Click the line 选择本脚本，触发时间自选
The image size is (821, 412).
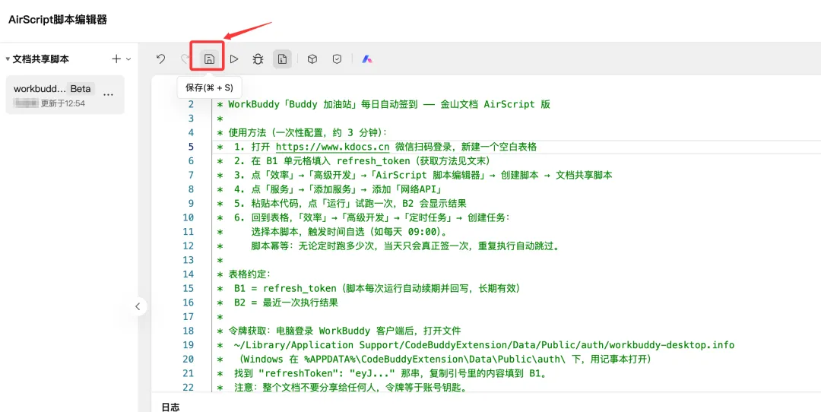[332, 231]
